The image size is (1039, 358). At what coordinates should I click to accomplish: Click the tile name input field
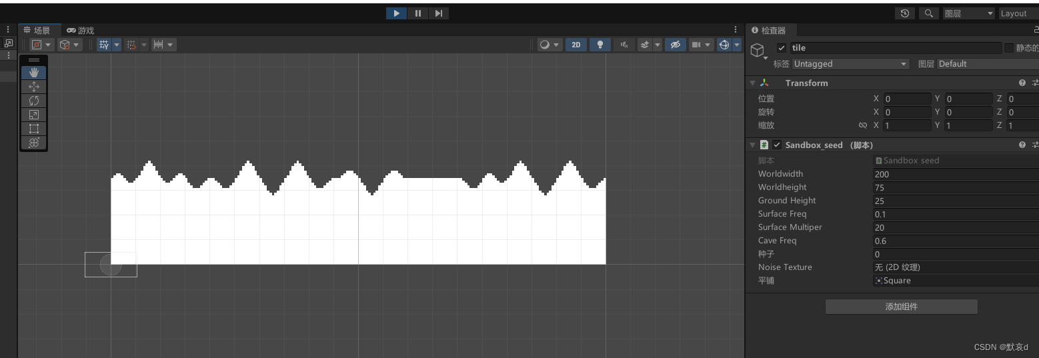point(896,48)
